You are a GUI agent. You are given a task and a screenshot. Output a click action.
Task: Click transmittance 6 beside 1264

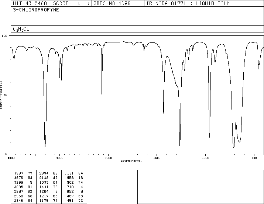click(x=56, y=191)
